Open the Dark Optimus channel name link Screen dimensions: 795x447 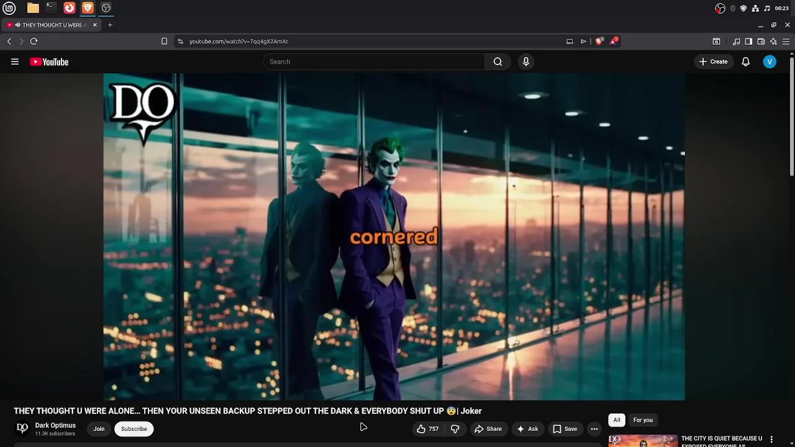pyautogui.click(x=55, y=425)
